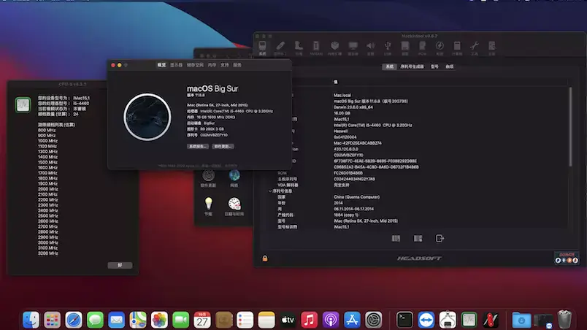Open the Patch pencil tool in Hackintool

(280, 47)
